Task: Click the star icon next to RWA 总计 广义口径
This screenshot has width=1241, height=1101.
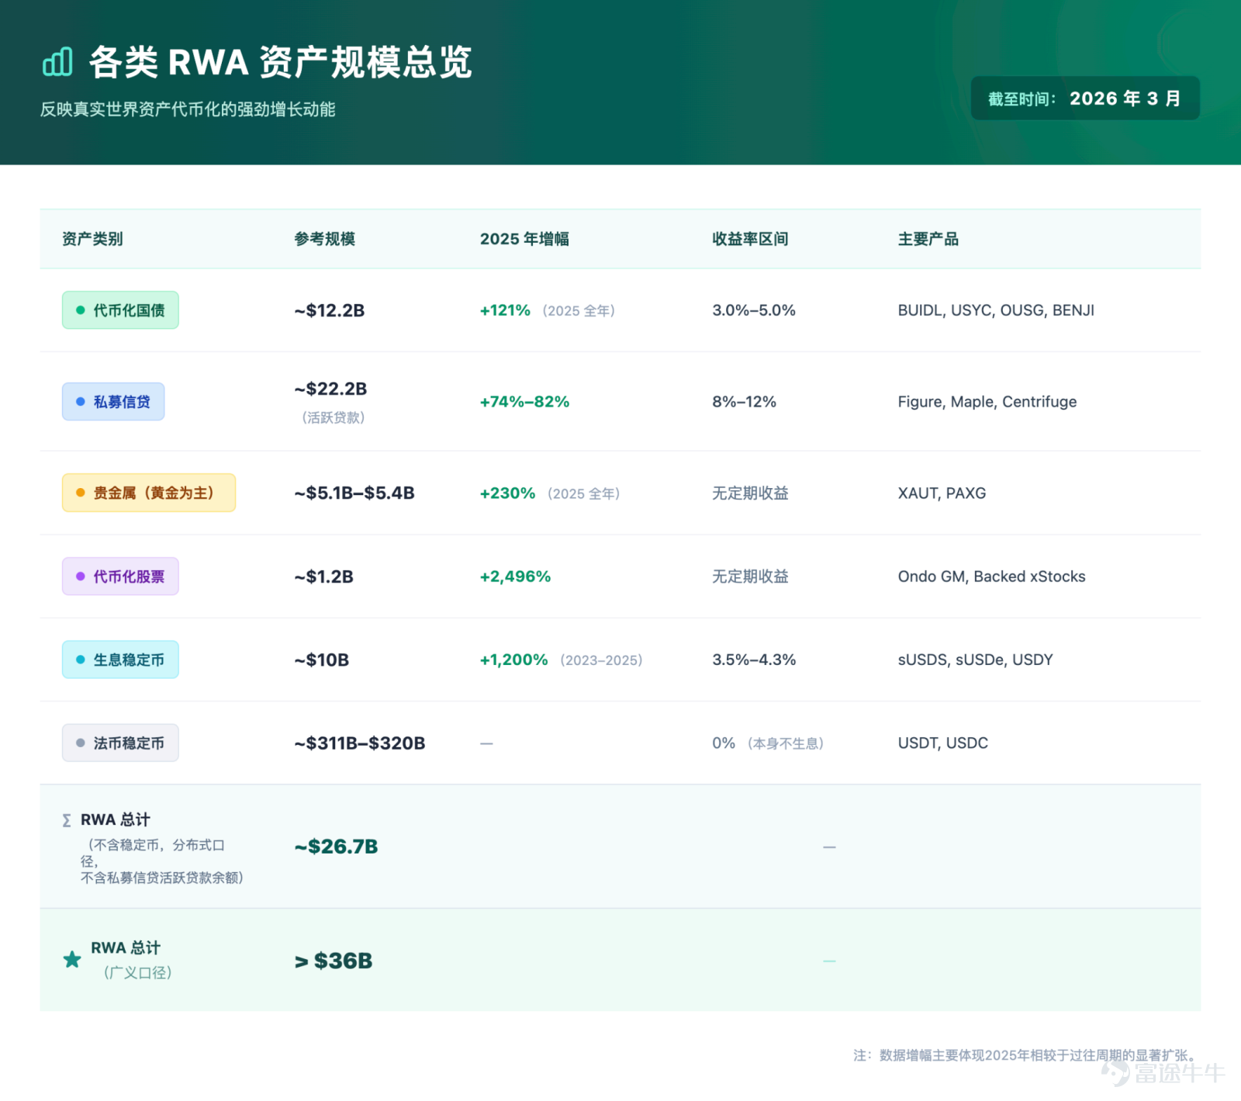Action: coord(72,960)
